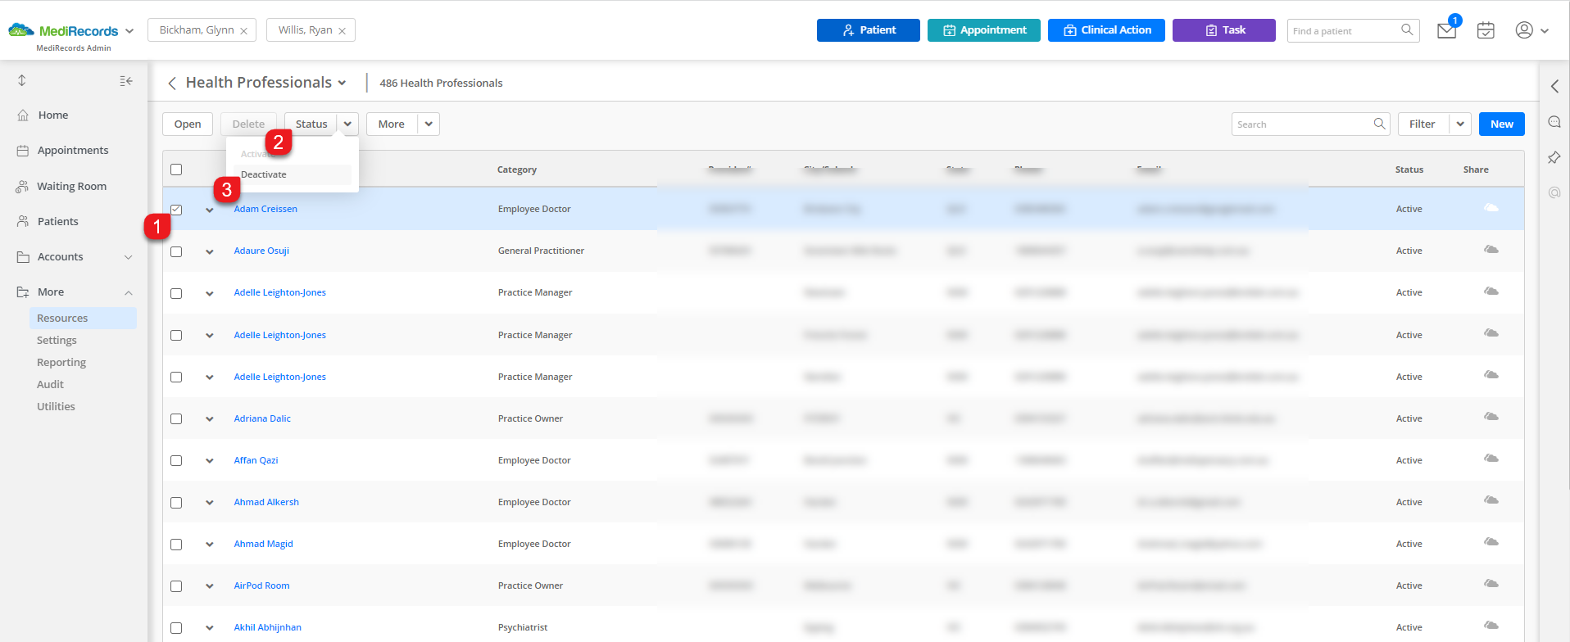Check the Adriana Dalic row checkbox
Viewport: 1570px width, 642px height.
176,418
